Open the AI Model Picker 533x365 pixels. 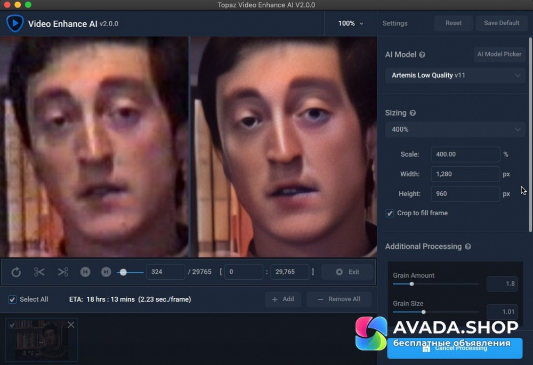pyautogui.click(x=499, y=54)
